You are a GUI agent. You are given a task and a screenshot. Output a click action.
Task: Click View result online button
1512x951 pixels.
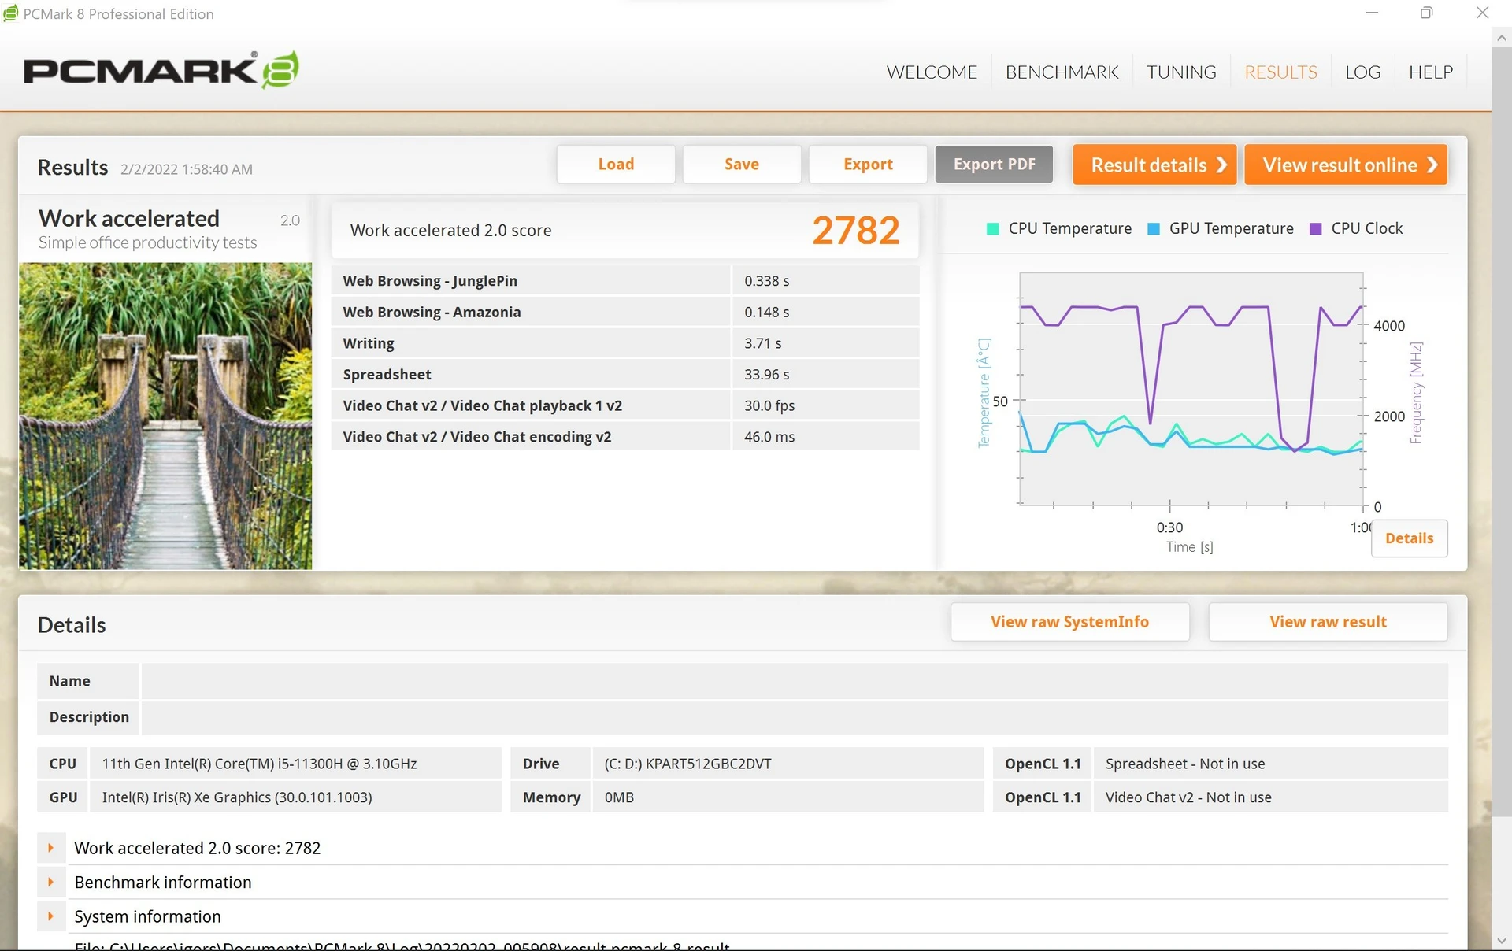click(1346, 165)
